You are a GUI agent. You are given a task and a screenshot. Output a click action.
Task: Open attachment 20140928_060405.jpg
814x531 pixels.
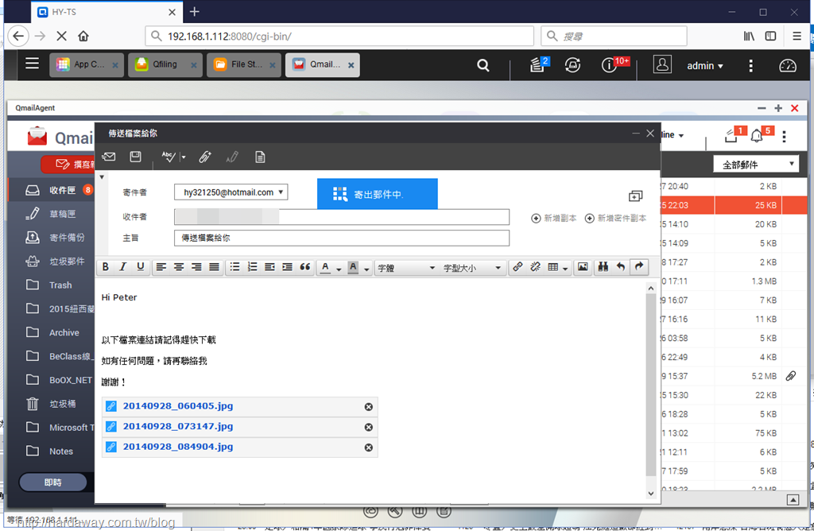pos(177,406)
